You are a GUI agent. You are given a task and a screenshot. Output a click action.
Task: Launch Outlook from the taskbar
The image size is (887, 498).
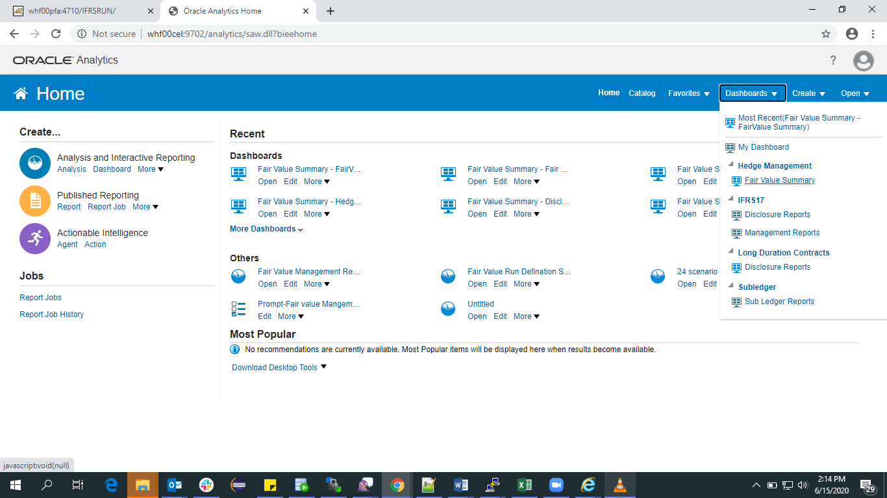coord(175,484)
